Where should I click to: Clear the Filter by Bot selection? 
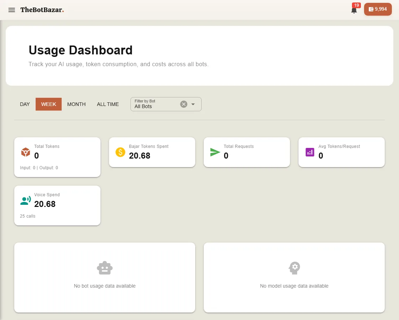(x=184, y=104)
